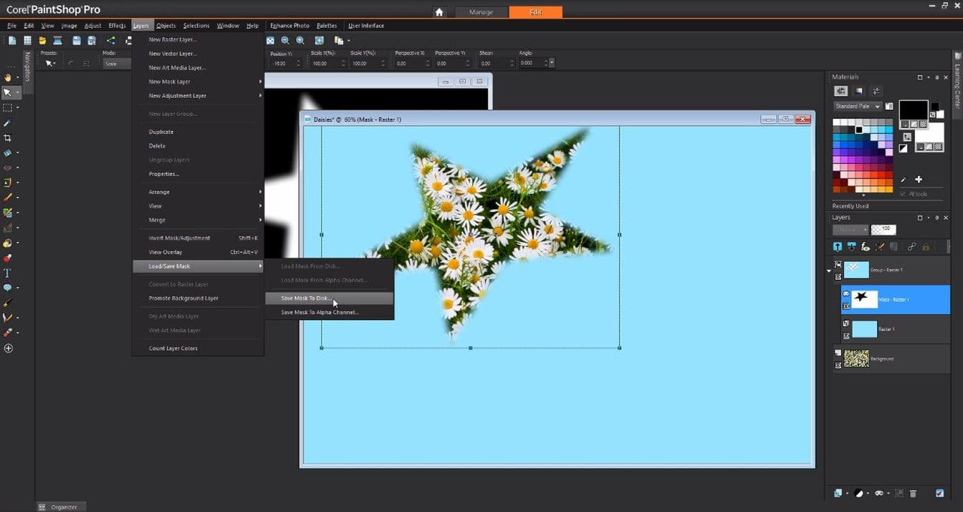
Task: Open the Mode dropdown in tool options
Action: pos(118,64)
